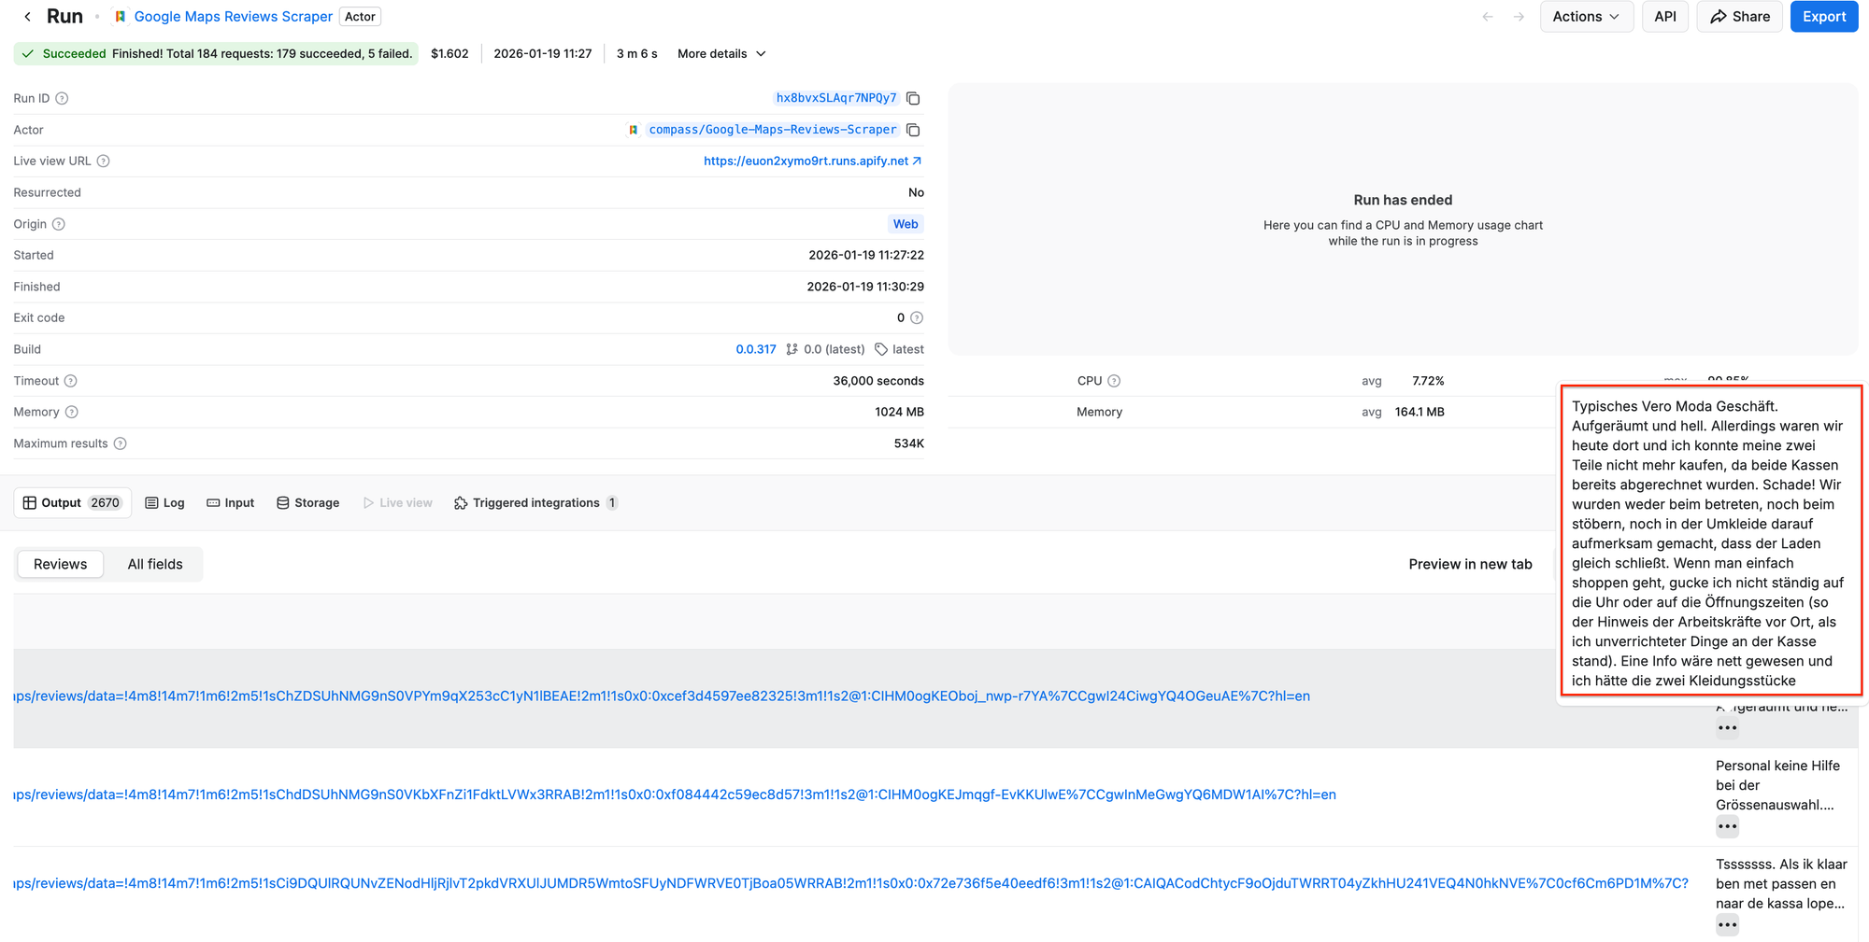This screenshot has height=942, width=1869.
Task: Open the ellipsis menu on the Tsssssss review
Action: coord(1727,925)
